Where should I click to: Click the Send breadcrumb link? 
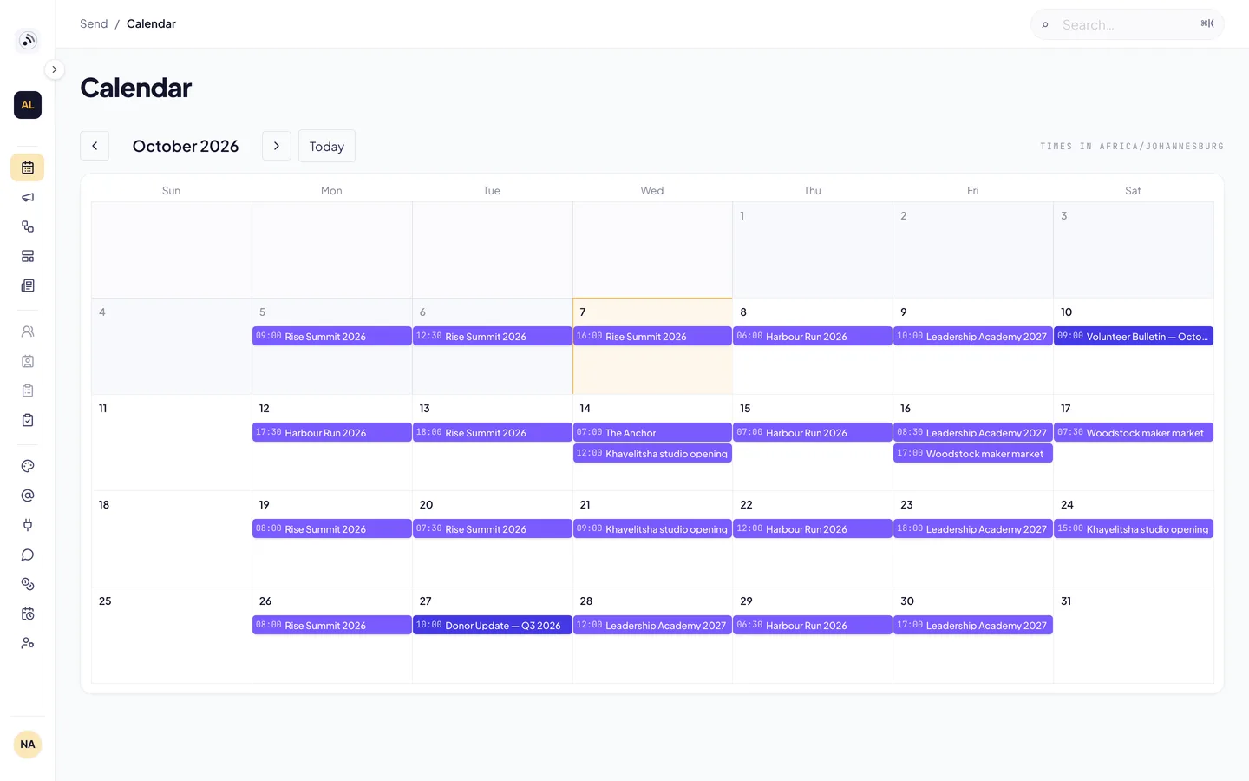pyautogui.click(x=94, y=23)
